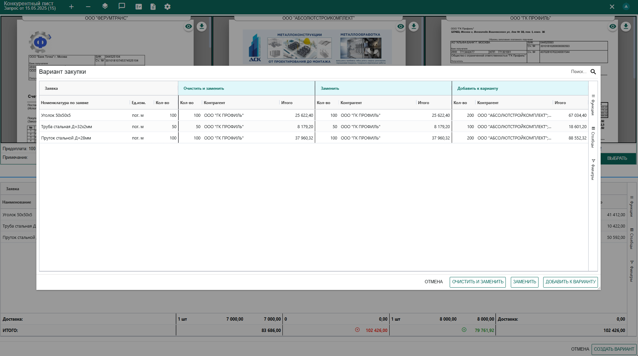
Task: Open background Фильтры side panel
Action: (632, 271)
